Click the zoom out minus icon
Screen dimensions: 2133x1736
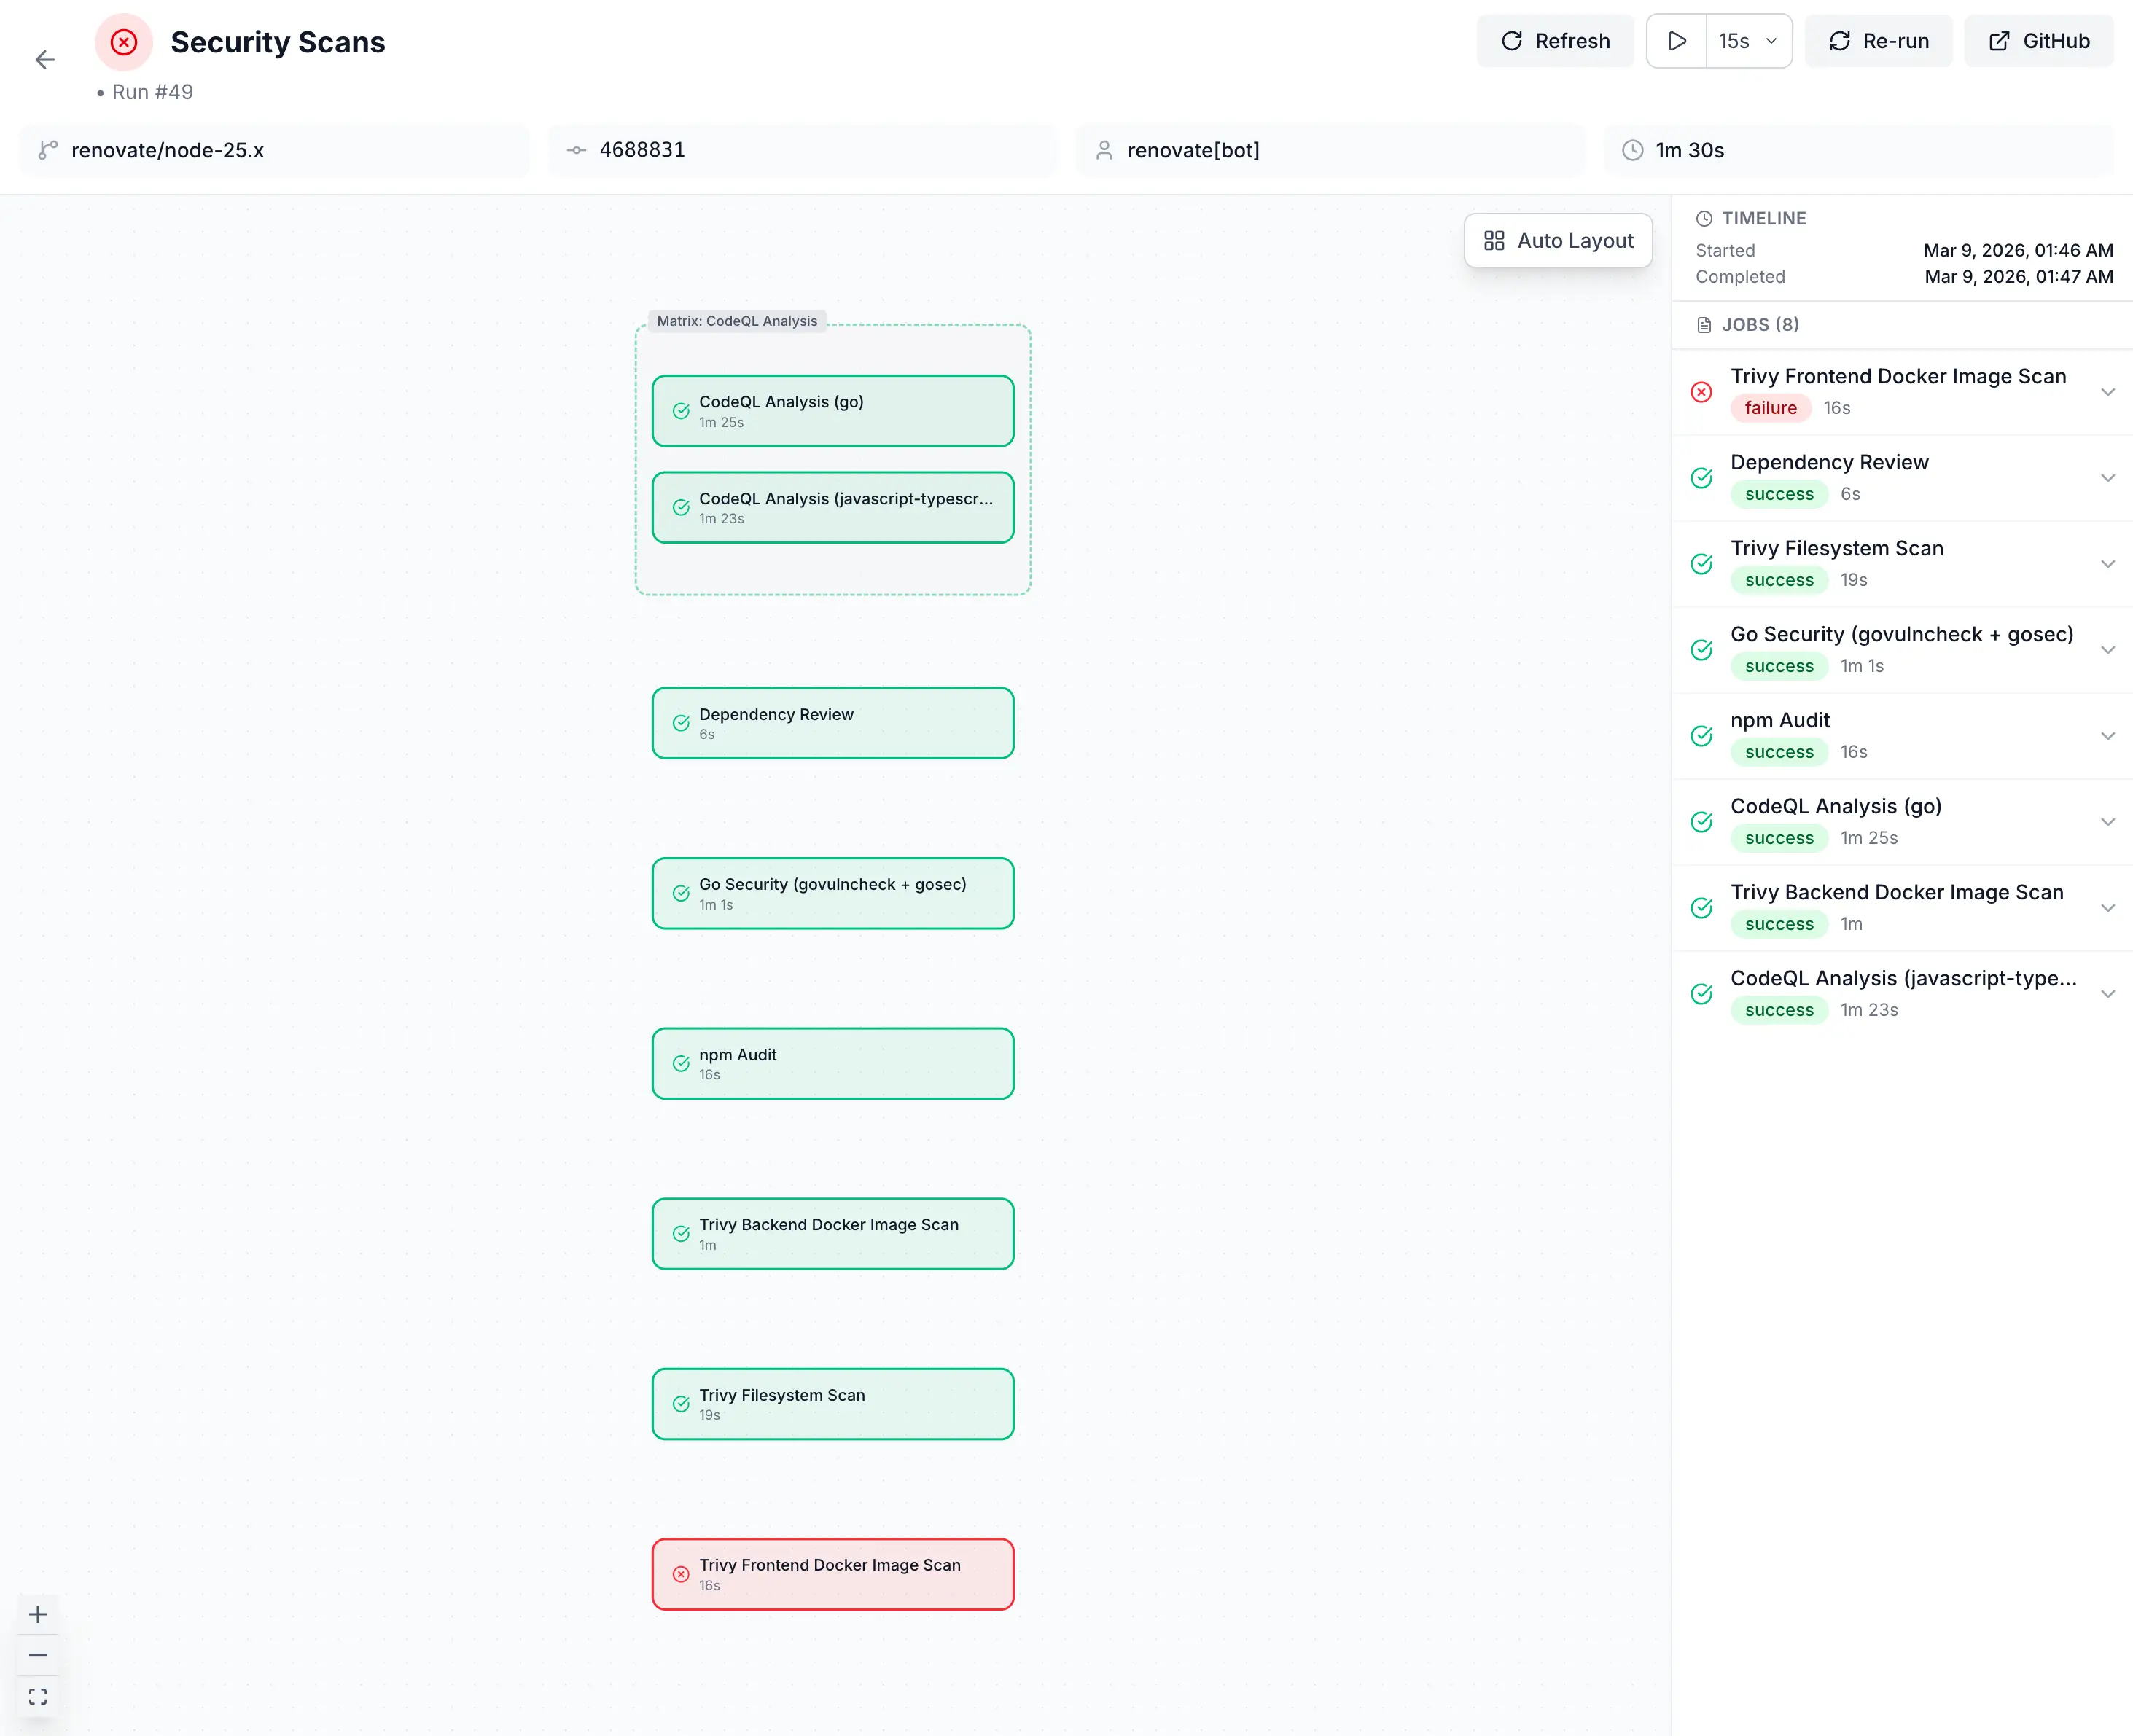(38, 1655)
